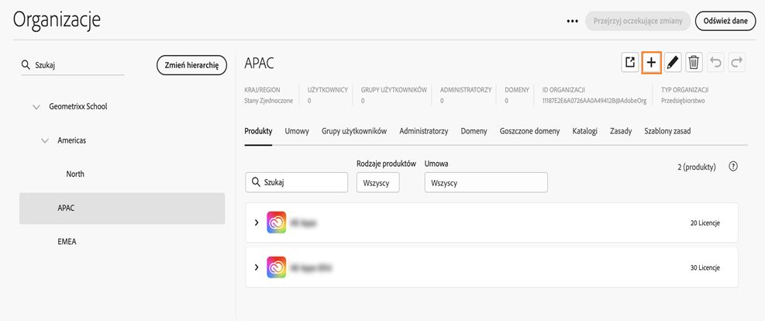Open the Rodzaje produktów dropdown
Viewport: 765px width, 321px height.
[378, 182]
